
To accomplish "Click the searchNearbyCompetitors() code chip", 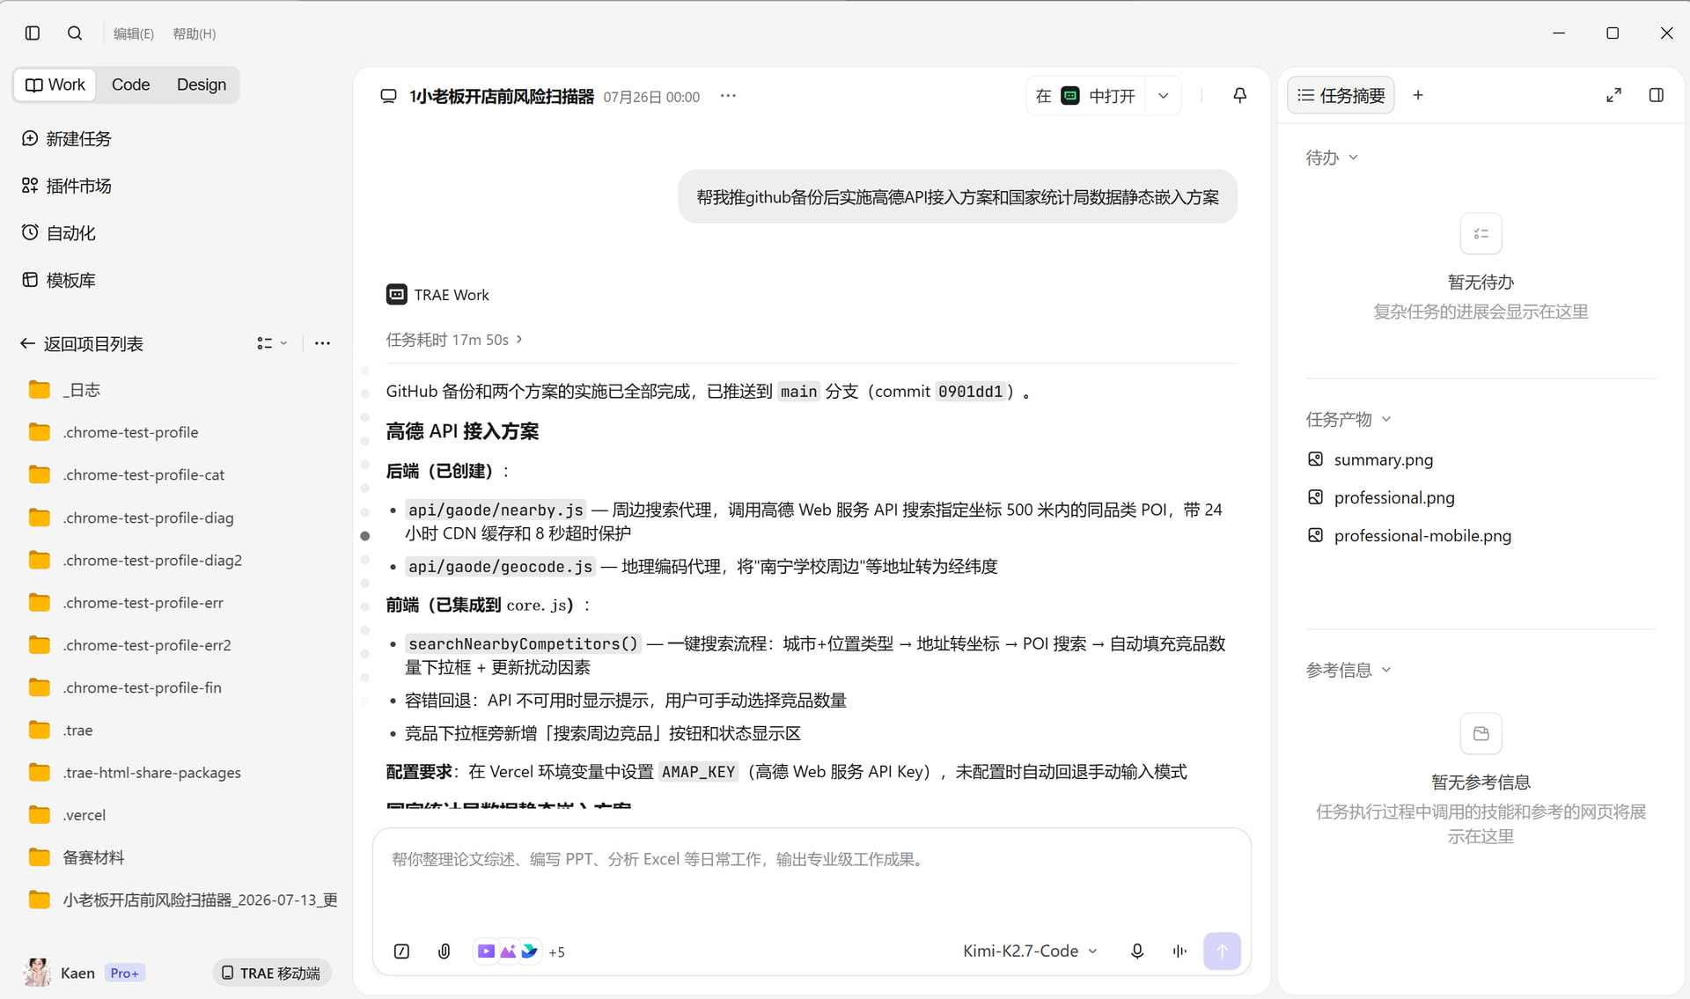I will (x=523, y=644).
